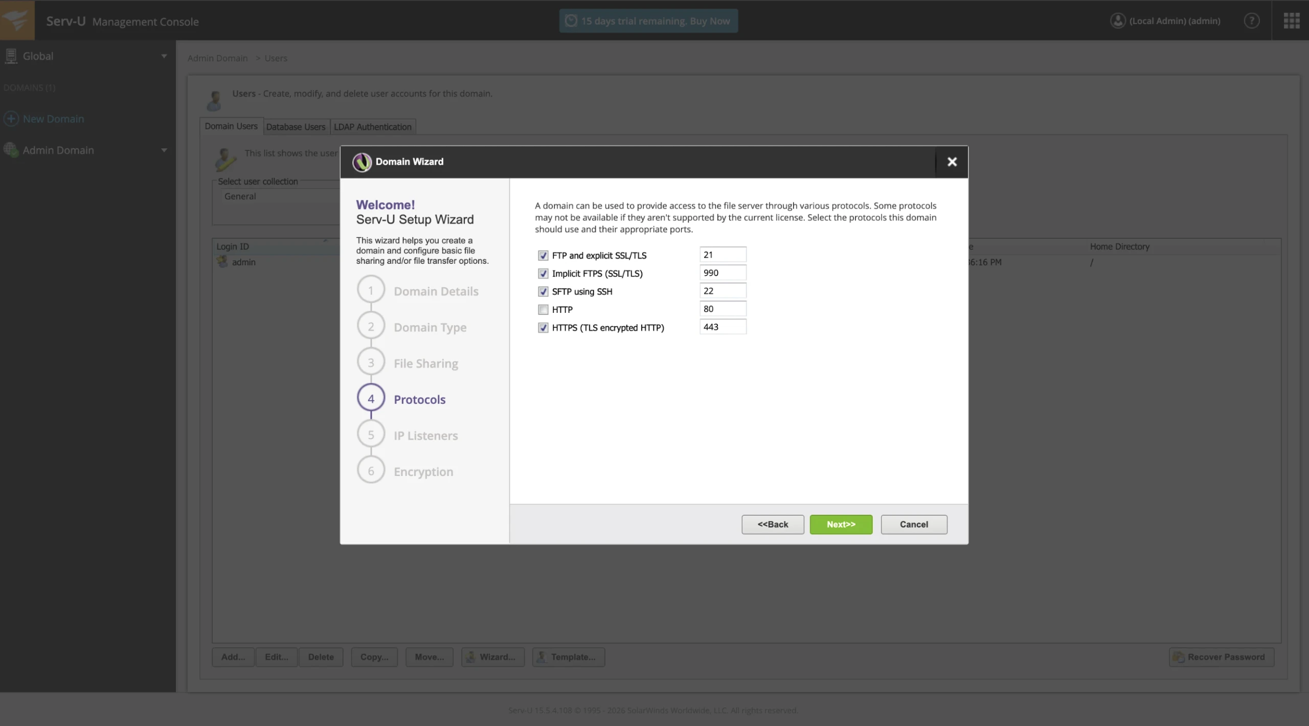Click the Global server icon in sidebar

(11, 56)
